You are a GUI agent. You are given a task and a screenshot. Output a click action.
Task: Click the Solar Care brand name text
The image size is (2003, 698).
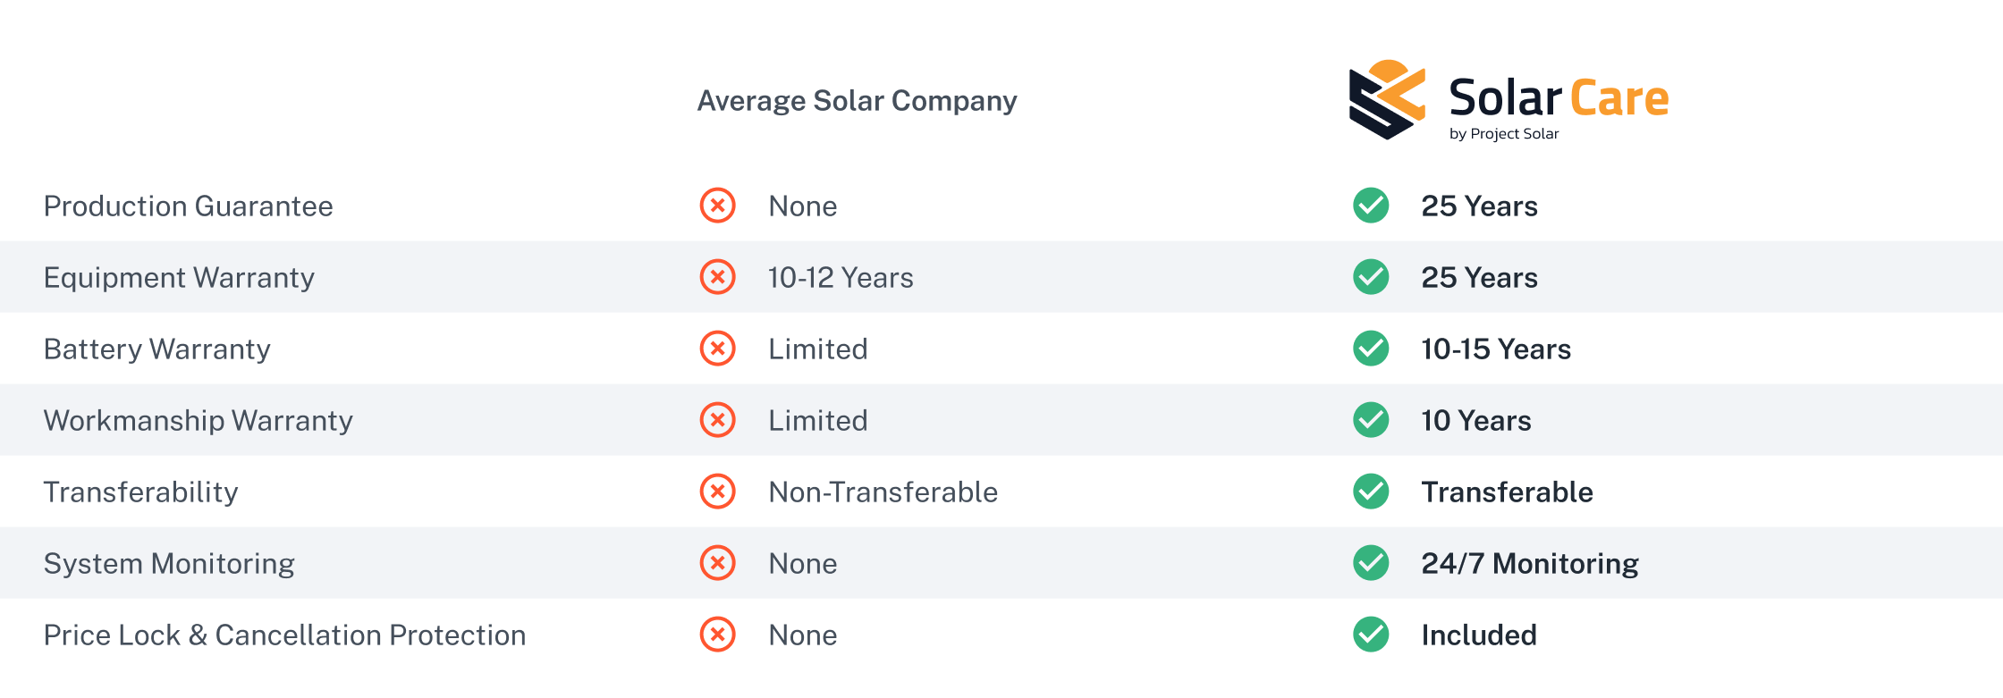[1559, 97]
